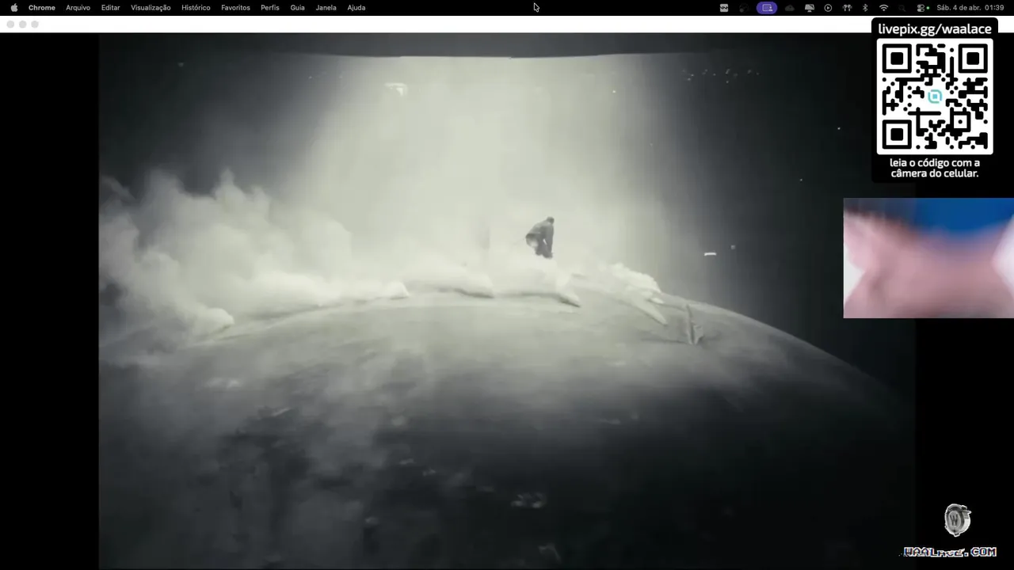Click the mascot logo above the waalace.com watermark
Image resolution: width=1014 pixels, height=570 pixels.
coord(958,519)
